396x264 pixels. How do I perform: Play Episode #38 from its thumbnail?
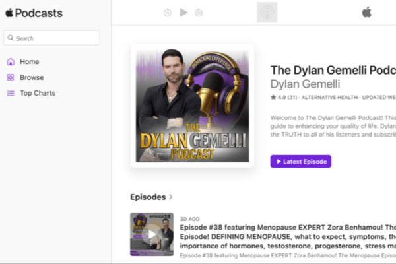click(x=152, y=234)
